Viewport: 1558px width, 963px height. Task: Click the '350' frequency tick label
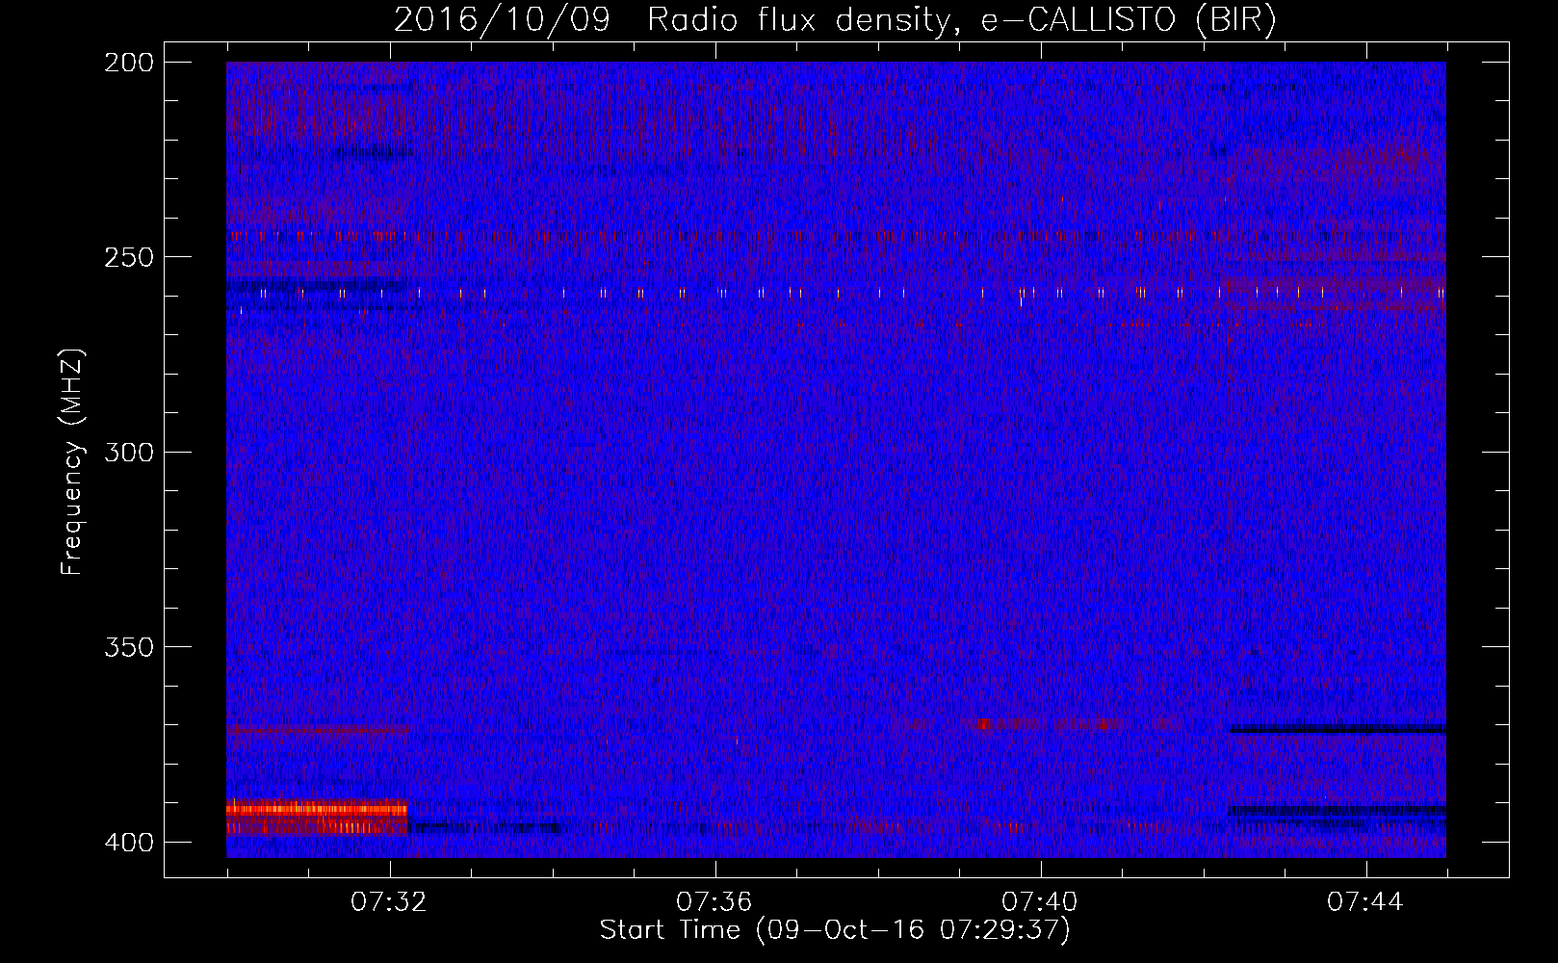[x=129, y=646]
